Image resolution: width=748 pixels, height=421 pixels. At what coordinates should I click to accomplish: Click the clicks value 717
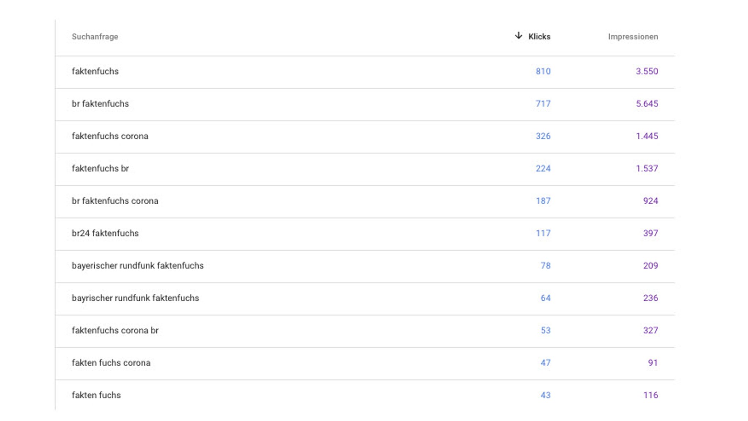543,104
